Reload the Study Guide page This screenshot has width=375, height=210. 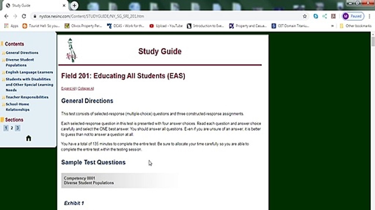point(24,16)
